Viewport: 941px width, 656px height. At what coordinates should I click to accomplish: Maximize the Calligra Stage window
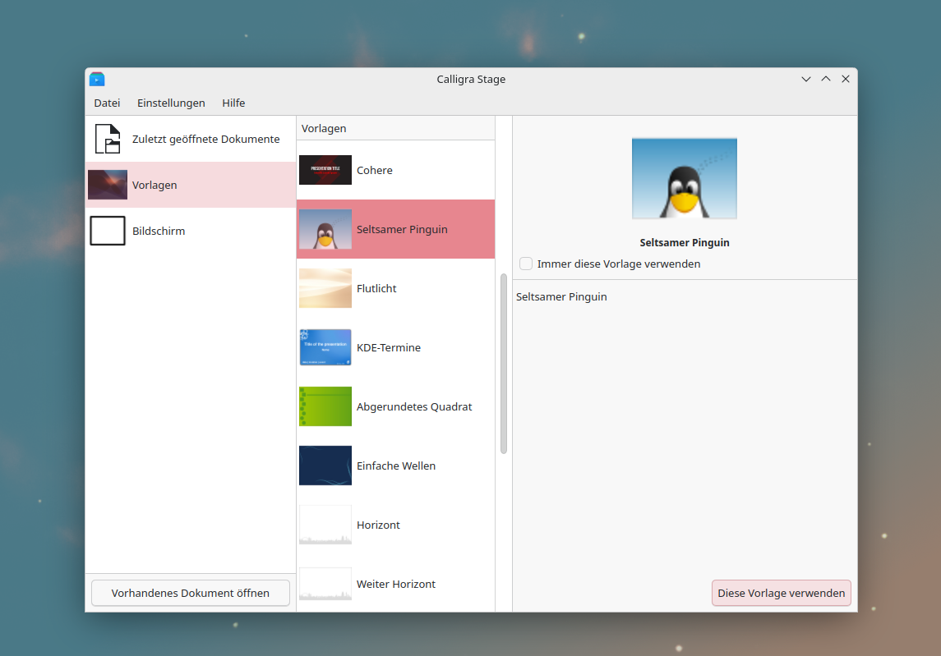[x=826, y=79]
